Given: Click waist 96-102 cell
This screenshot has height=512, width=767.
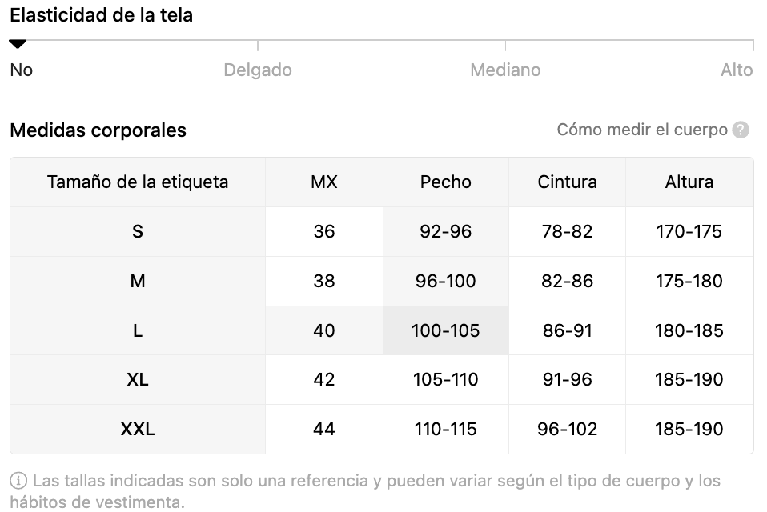Looking at the screenshot, I should point(567,430).
